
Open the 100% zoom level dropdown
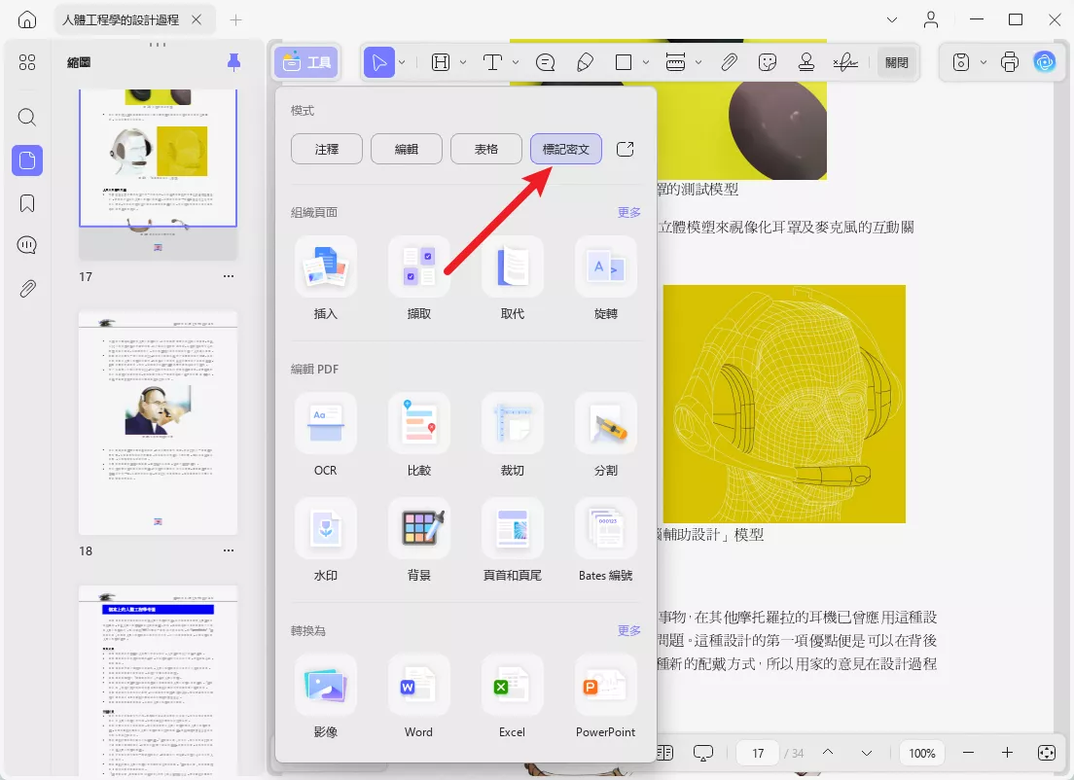click(x=922, y=754)
